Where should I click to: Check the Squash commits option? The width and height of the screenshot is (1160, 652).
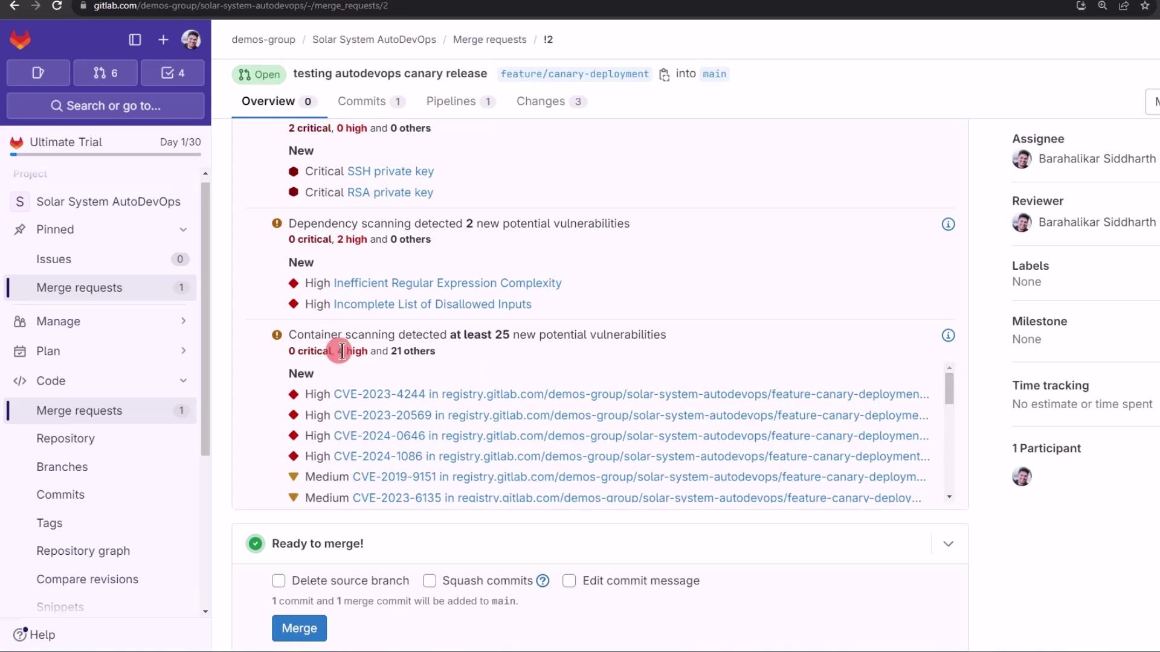pyautogui.click(x=430, y=581)
